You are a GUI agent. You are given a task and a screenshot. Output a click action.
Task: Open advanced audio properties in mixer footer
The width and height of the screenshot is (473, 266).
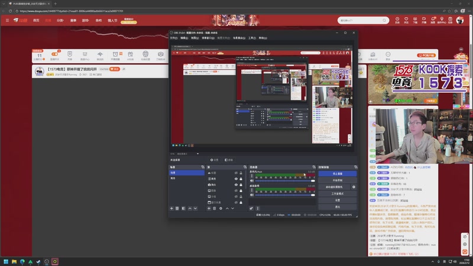coord(251,209)
